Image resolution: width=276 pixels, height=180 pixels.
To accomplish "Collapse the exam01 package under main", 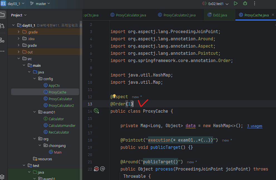I will click(x=34, y=112).
